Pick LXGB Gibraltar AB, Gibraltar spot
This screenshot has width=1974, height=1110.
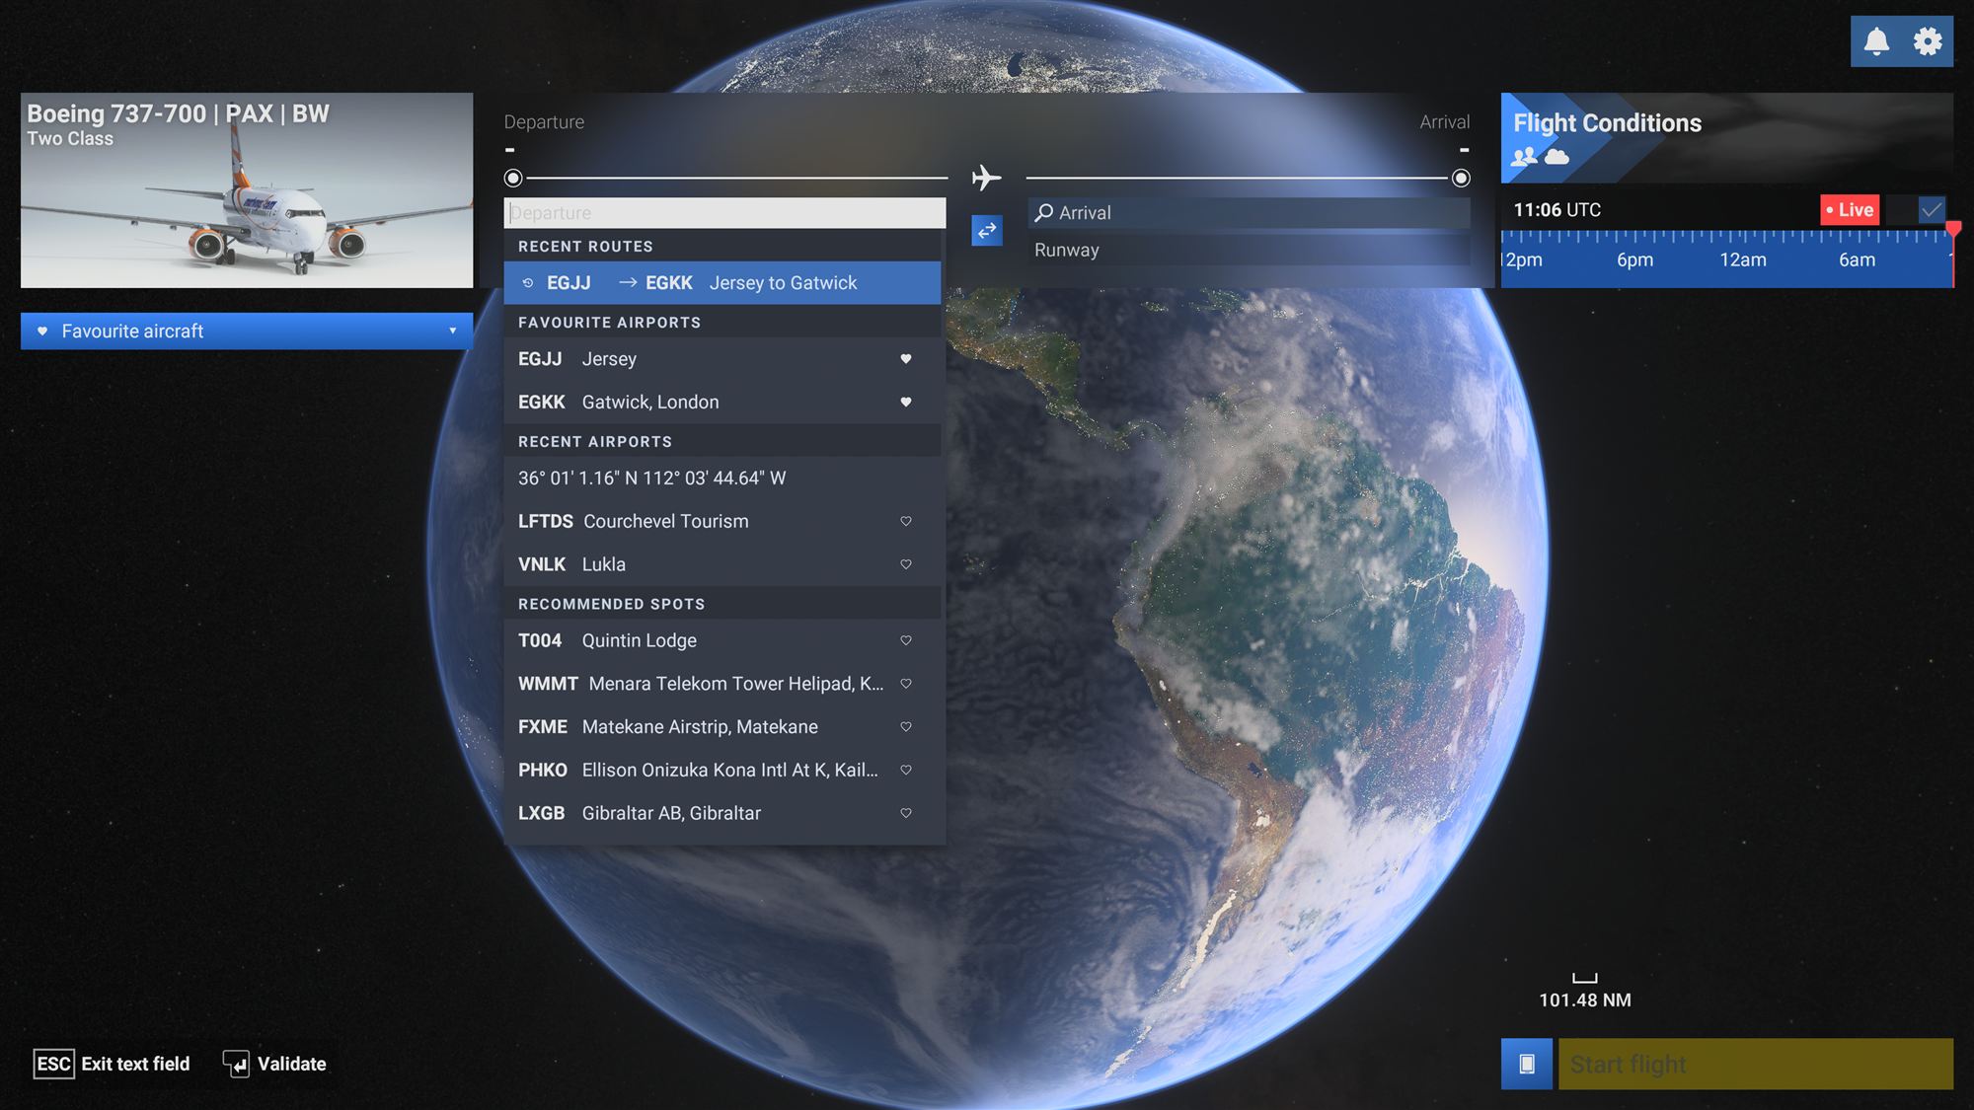pyautogui.click(x=722, y=813)
